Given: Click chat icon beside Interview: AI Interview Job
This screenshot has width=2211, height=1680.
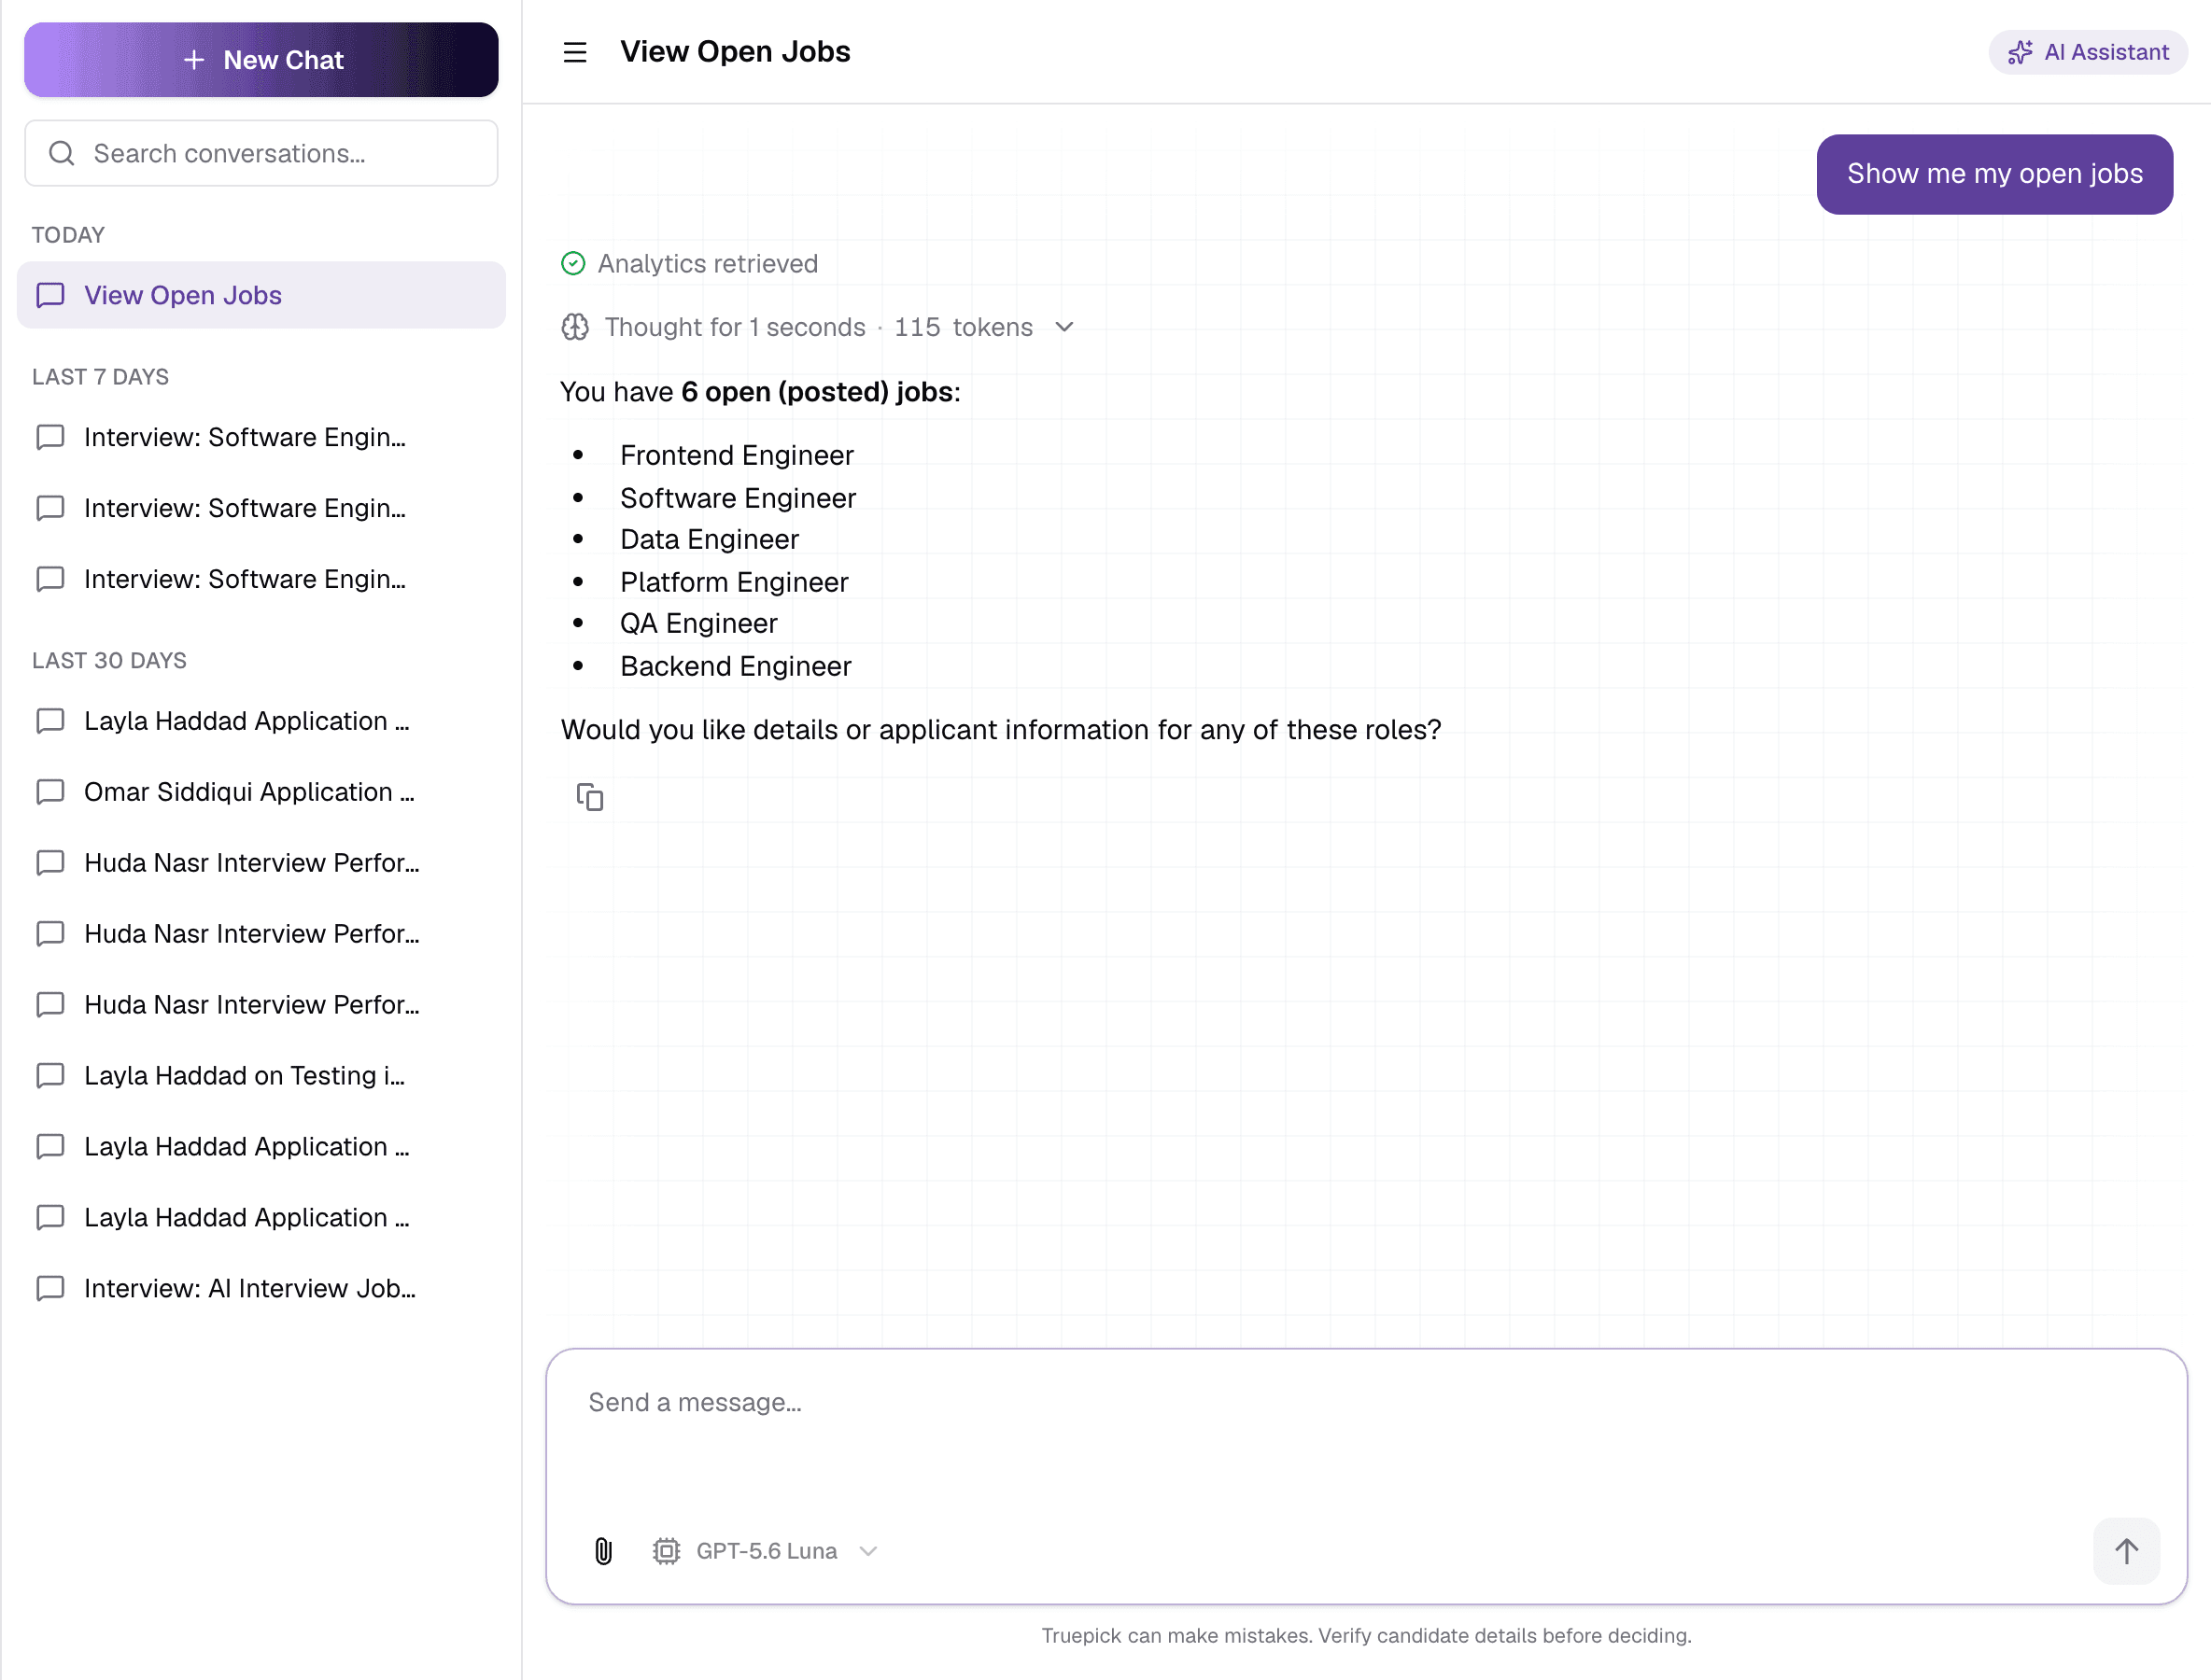Looking at the screenshot, I should point(50,1288).
